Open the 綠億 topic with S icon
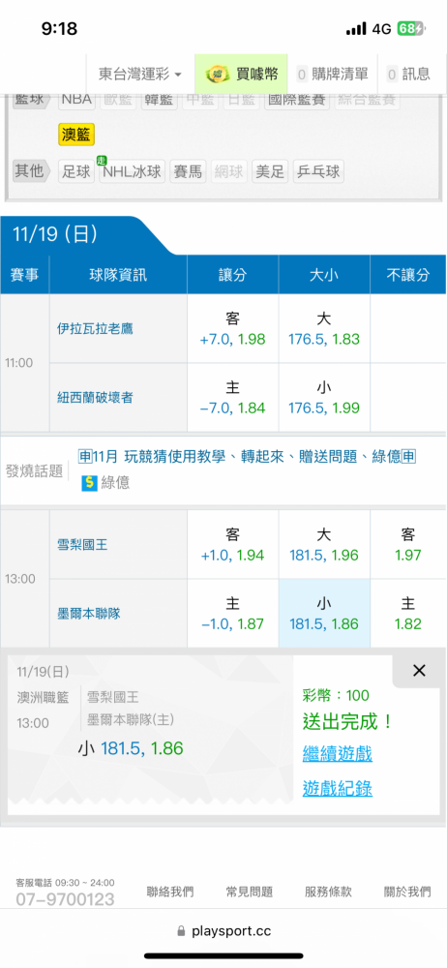The height and width of the screenshot is (968, 447). tap(105, 483)
